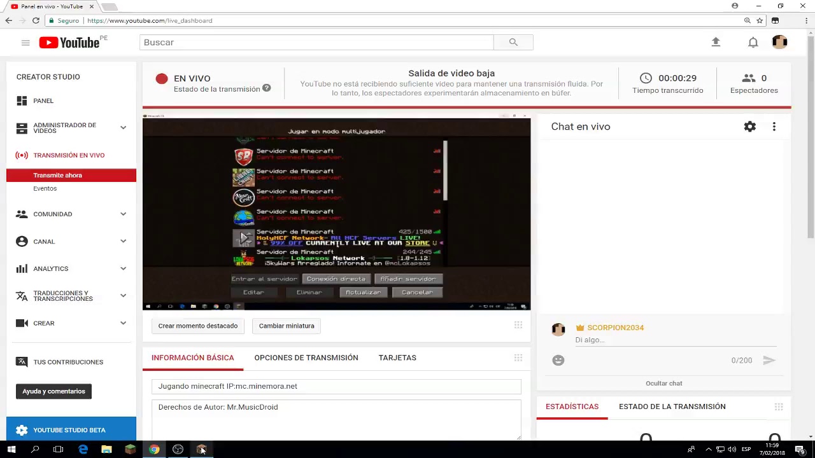Image resolution: width=815 pixels, height=458 pixels.
Task: Reload the page
Action: pyautogui.click(x=36, y=20)
